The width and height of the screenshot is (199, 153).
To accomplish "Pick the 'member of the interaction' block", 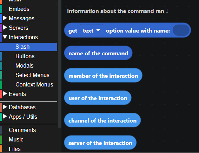I will point(103,75).
